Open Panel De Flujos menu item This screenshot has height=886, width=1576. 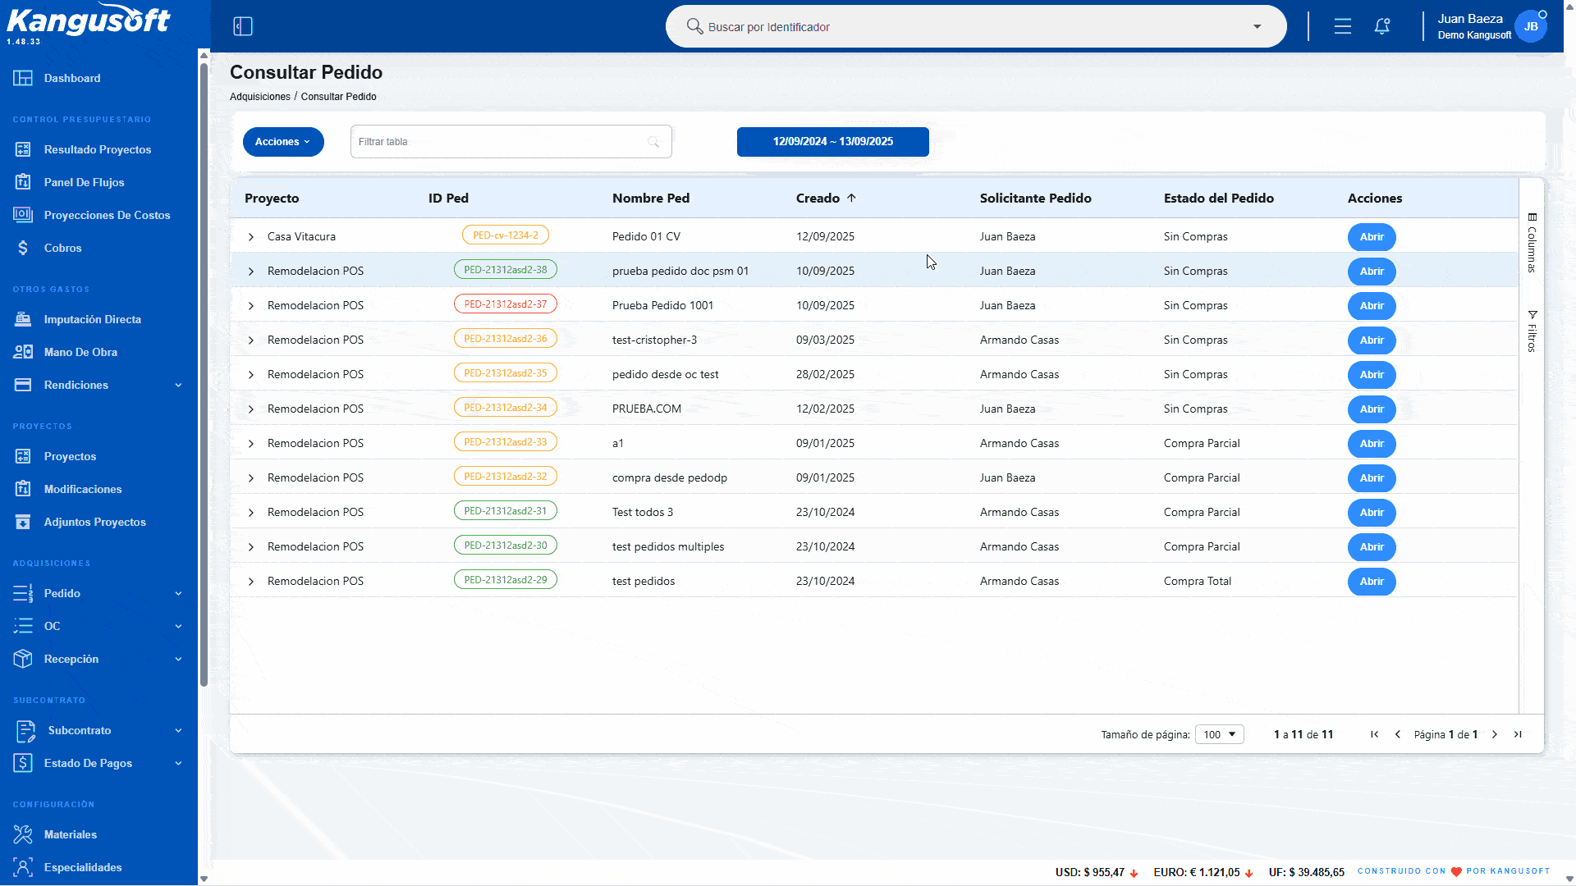pos(85,182)
